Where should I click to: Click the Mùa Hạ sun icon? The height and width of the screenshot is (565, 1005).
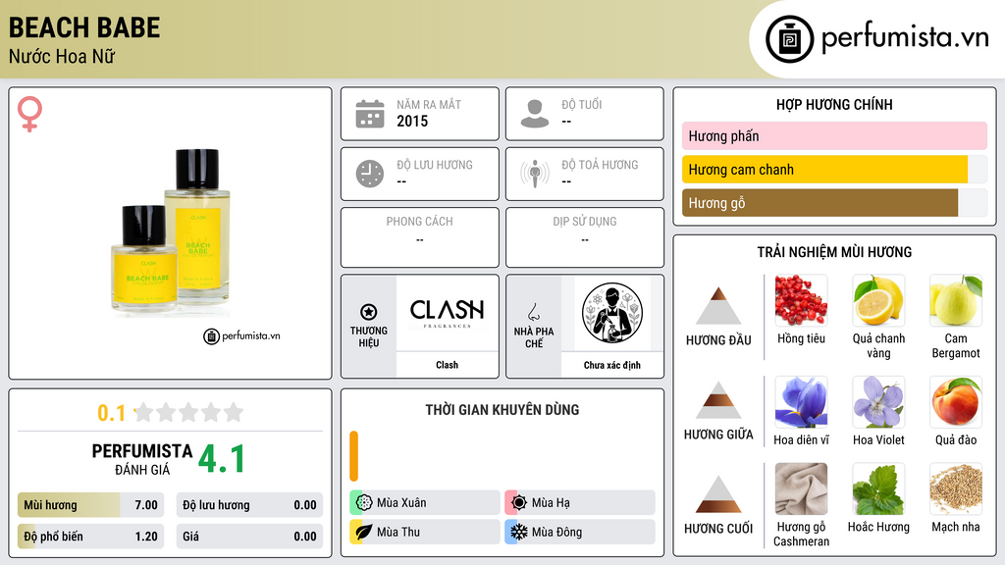519,502
